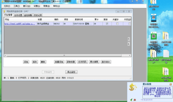The width and height of the screenshot is (173, 102).
Task: Switch to the 历史记录 tab
Action: click(x=38, y=15)
